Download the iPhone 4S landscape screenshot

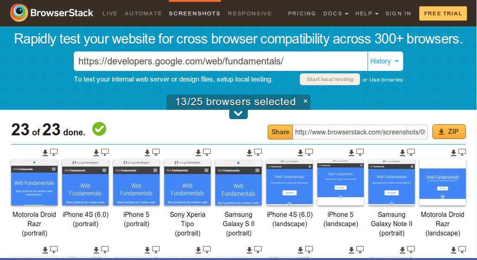click(301, 152)
